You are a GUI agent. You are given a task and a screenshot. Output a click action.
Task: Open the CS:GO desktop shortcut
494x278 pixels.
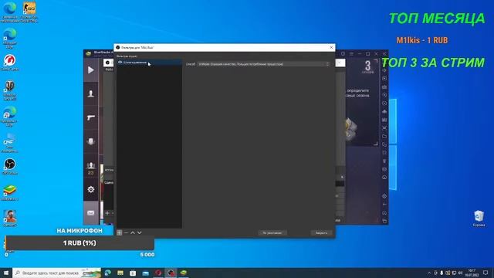tap(29, 12)
